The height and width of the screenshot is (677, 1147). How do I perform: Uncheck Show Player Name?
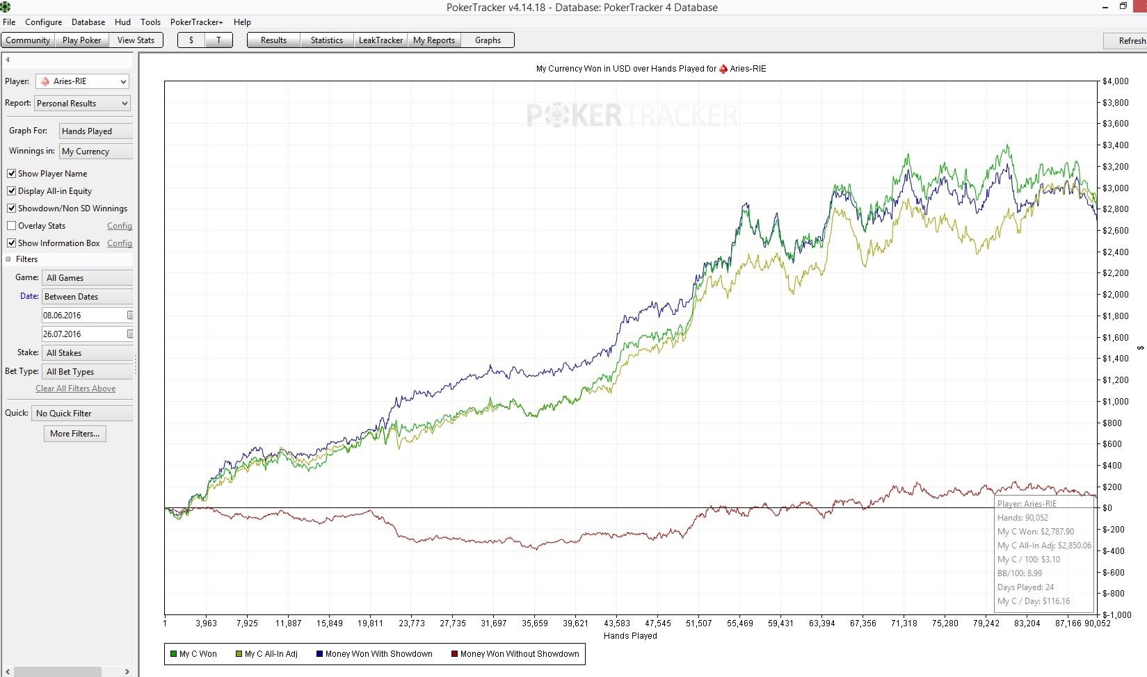11,174
